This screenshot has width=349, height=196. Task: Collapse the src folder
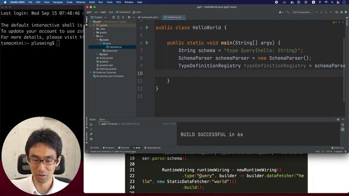(x=94, y=36)
